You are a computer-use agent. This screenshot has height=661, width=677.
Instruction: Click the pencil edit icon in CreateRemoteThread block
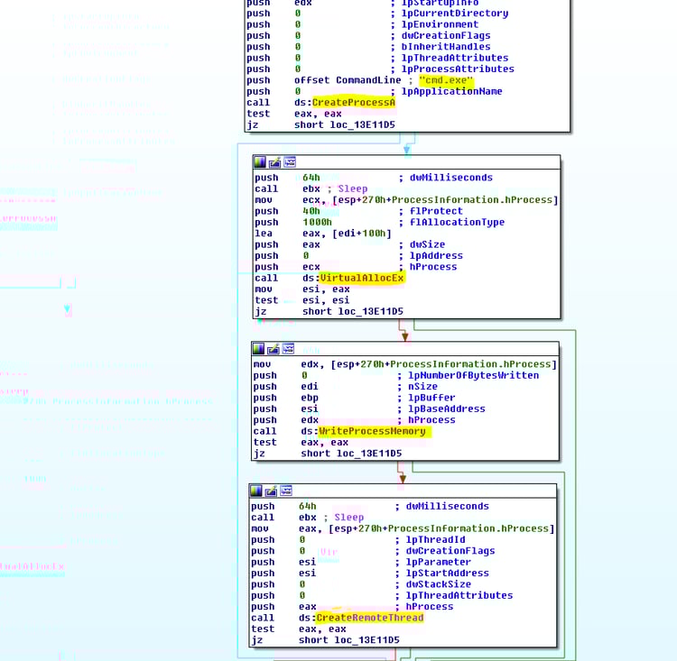tap(271, 491)
